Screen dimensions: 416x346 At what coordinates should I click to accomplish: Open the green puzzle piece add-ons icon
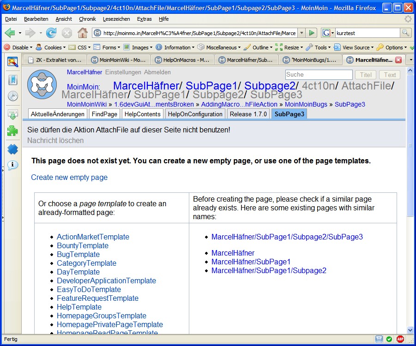tap(13, 131)
